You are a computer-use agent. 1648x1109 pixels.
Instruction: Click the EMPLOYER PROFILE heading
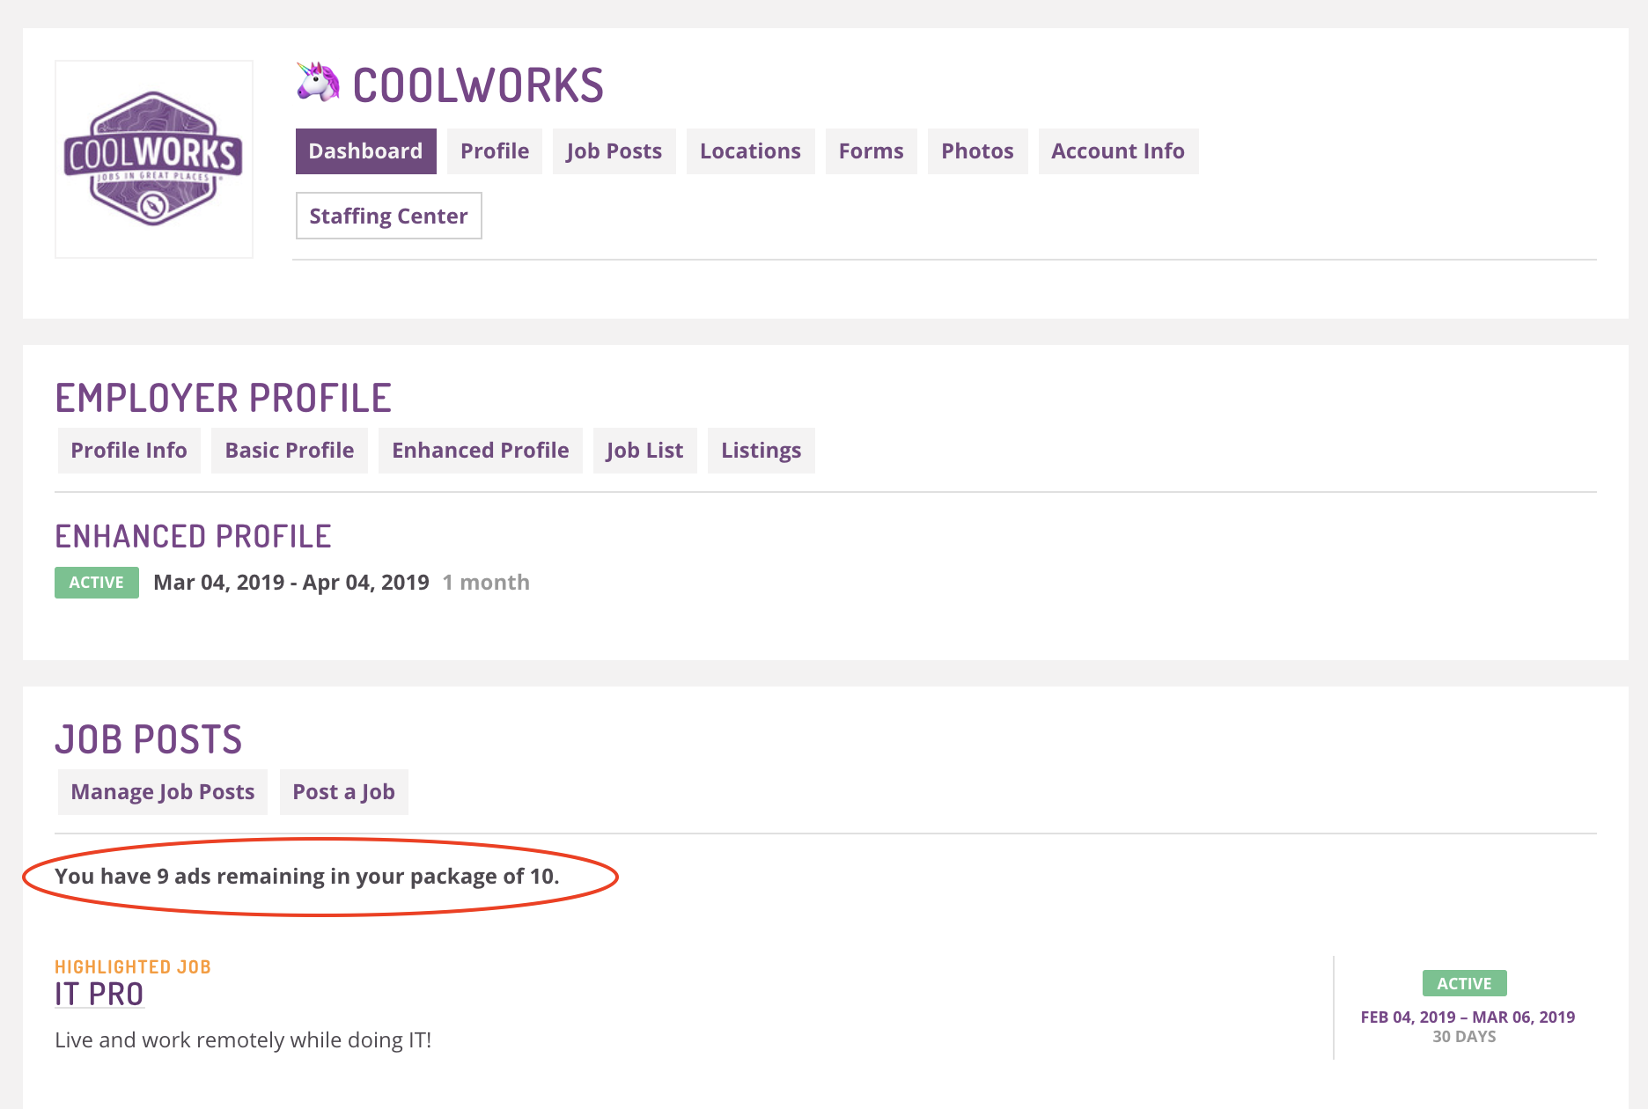point(224,398)
